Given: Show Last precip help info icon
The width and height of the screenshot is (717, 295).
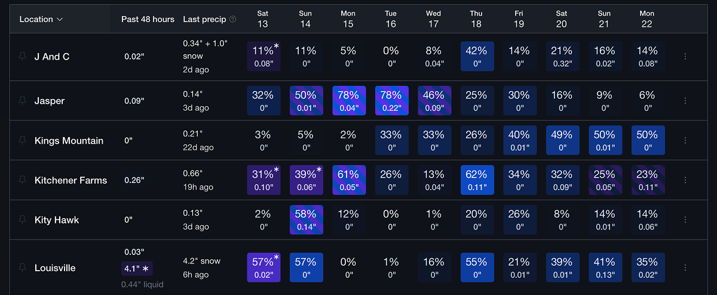Looking at the screenshot, I should point(233,19).
